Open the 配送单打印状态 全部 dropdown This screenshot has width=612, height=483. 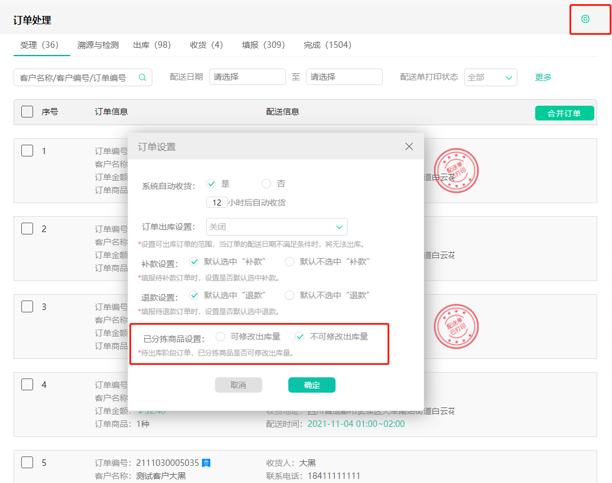click(490, 77)
